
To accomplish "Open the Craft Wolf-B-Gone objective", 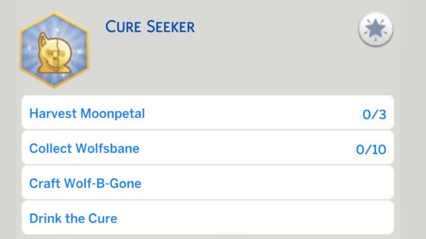I will pyautogui.click(x=85, y=183).
